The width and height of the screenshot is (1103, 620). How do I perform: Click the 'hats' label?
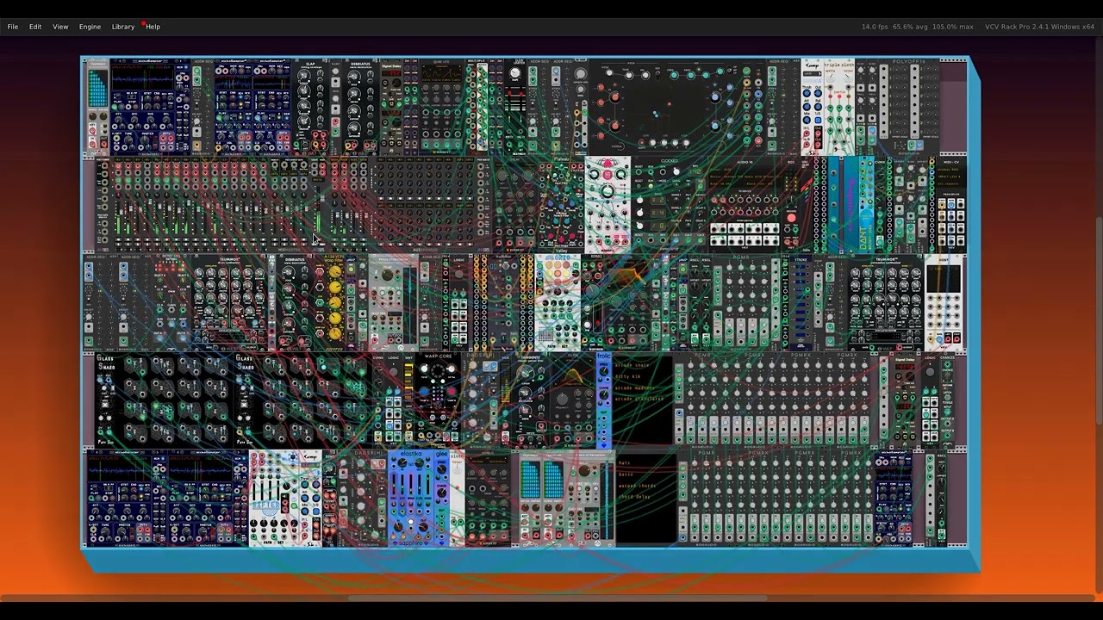point(625,463)
